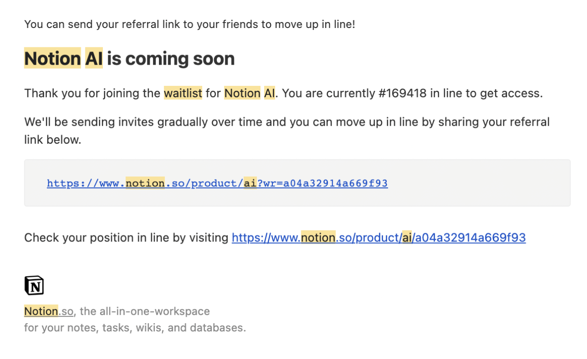Open the Notion.so footer link
Screen dimensions: 587x359
click(48, 311)
